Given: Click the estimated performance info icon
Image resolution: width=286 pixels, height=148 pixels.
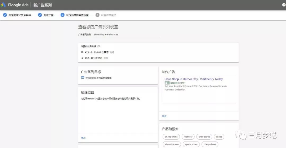Looking at the screenshot, I should pyautogui.click(x=99, y=46).
